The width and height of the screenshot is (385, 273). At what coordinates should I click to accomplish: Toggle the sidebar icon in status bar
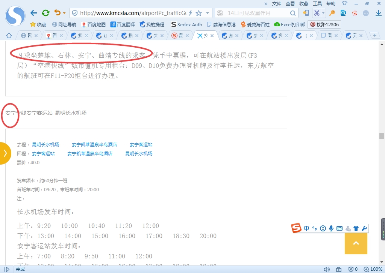click(x=7, y=269)
